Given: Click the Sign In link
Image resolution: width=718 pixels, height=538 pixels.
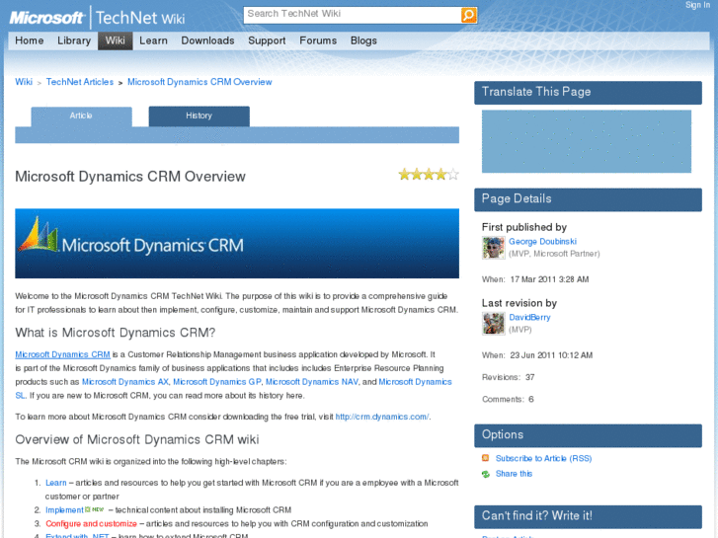Looking at the screenshot, I should coord(697,5).
